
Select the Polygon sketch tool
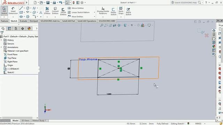tap(28, 17)
